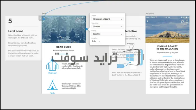Select the Outerwear jacket icon
The image size is (196, 110).
pos(53,65)
